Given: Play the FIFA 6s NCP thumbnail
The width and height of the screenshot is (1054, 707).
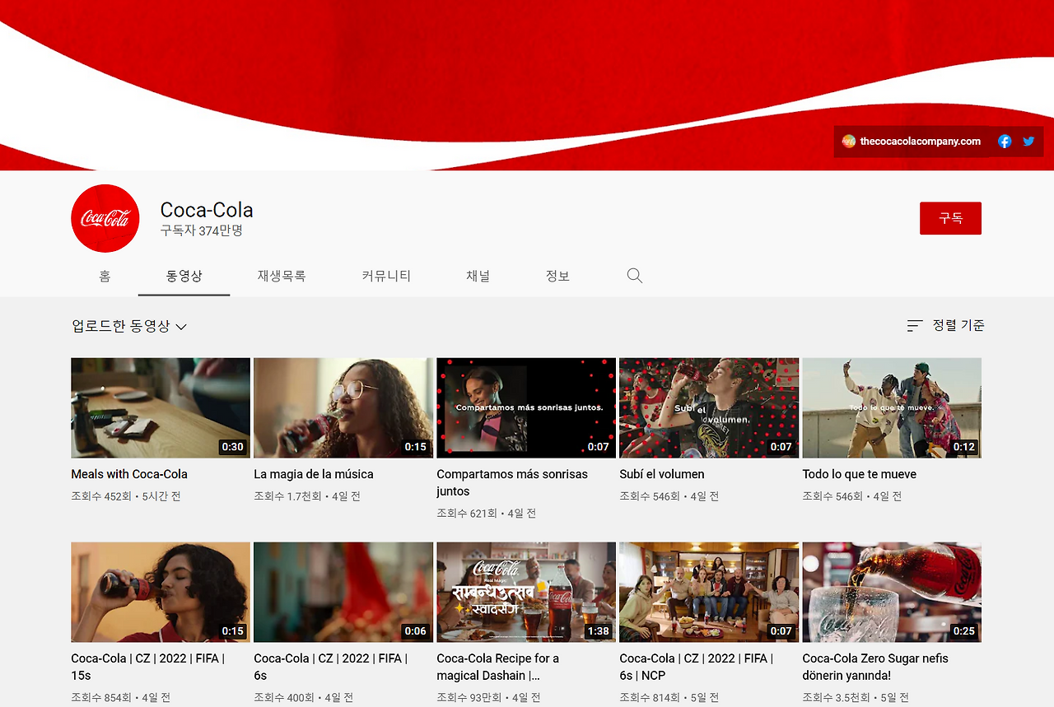Looking at the screenshot, I should point(709,593).
